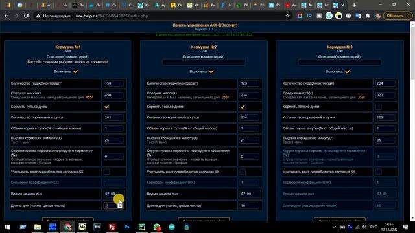Toggle Кормить только днем for Кормушка №1
The image size is (415, 233).
click(x=106, y=107)
